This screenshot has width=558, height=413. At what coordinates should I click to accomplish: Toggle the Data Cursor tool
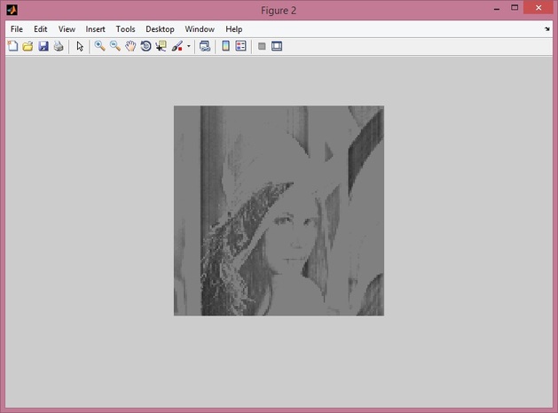[x=161, y=46]
